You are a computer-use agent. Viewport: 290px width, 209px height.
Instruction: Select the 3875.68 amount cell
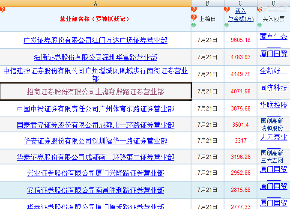[241, 108]
